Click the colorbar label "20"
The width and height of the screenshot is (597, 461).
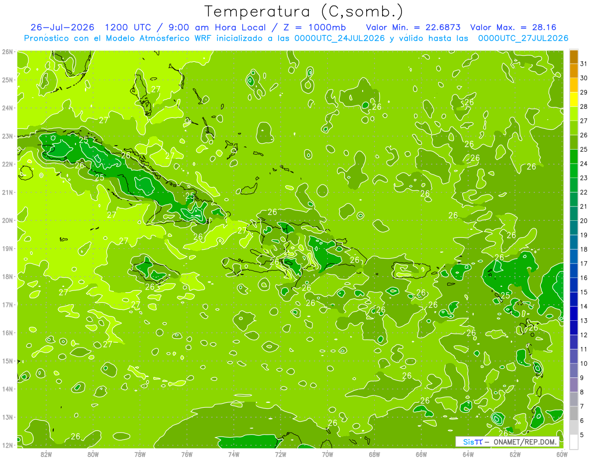[584, 221]
